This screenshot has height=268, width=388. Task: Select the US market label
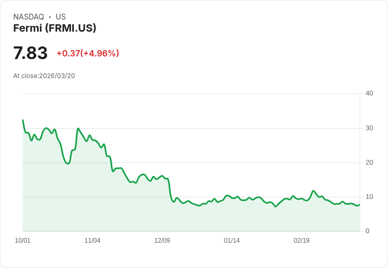(61, 17)
